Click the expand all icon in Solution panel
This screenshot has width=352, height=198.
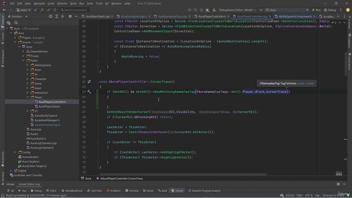click(x=57, y=16)
